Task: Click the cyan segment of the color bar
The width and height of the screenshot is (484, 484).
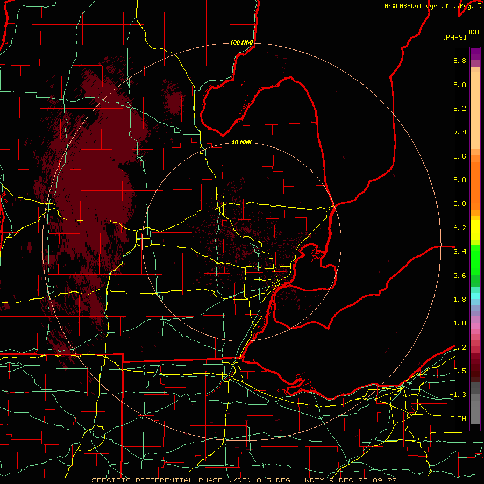Action: (x=475, y=295)
